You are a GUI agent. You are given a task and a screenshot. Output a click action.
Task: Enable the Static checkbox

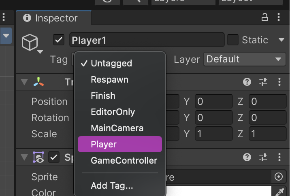click(232, 40)
